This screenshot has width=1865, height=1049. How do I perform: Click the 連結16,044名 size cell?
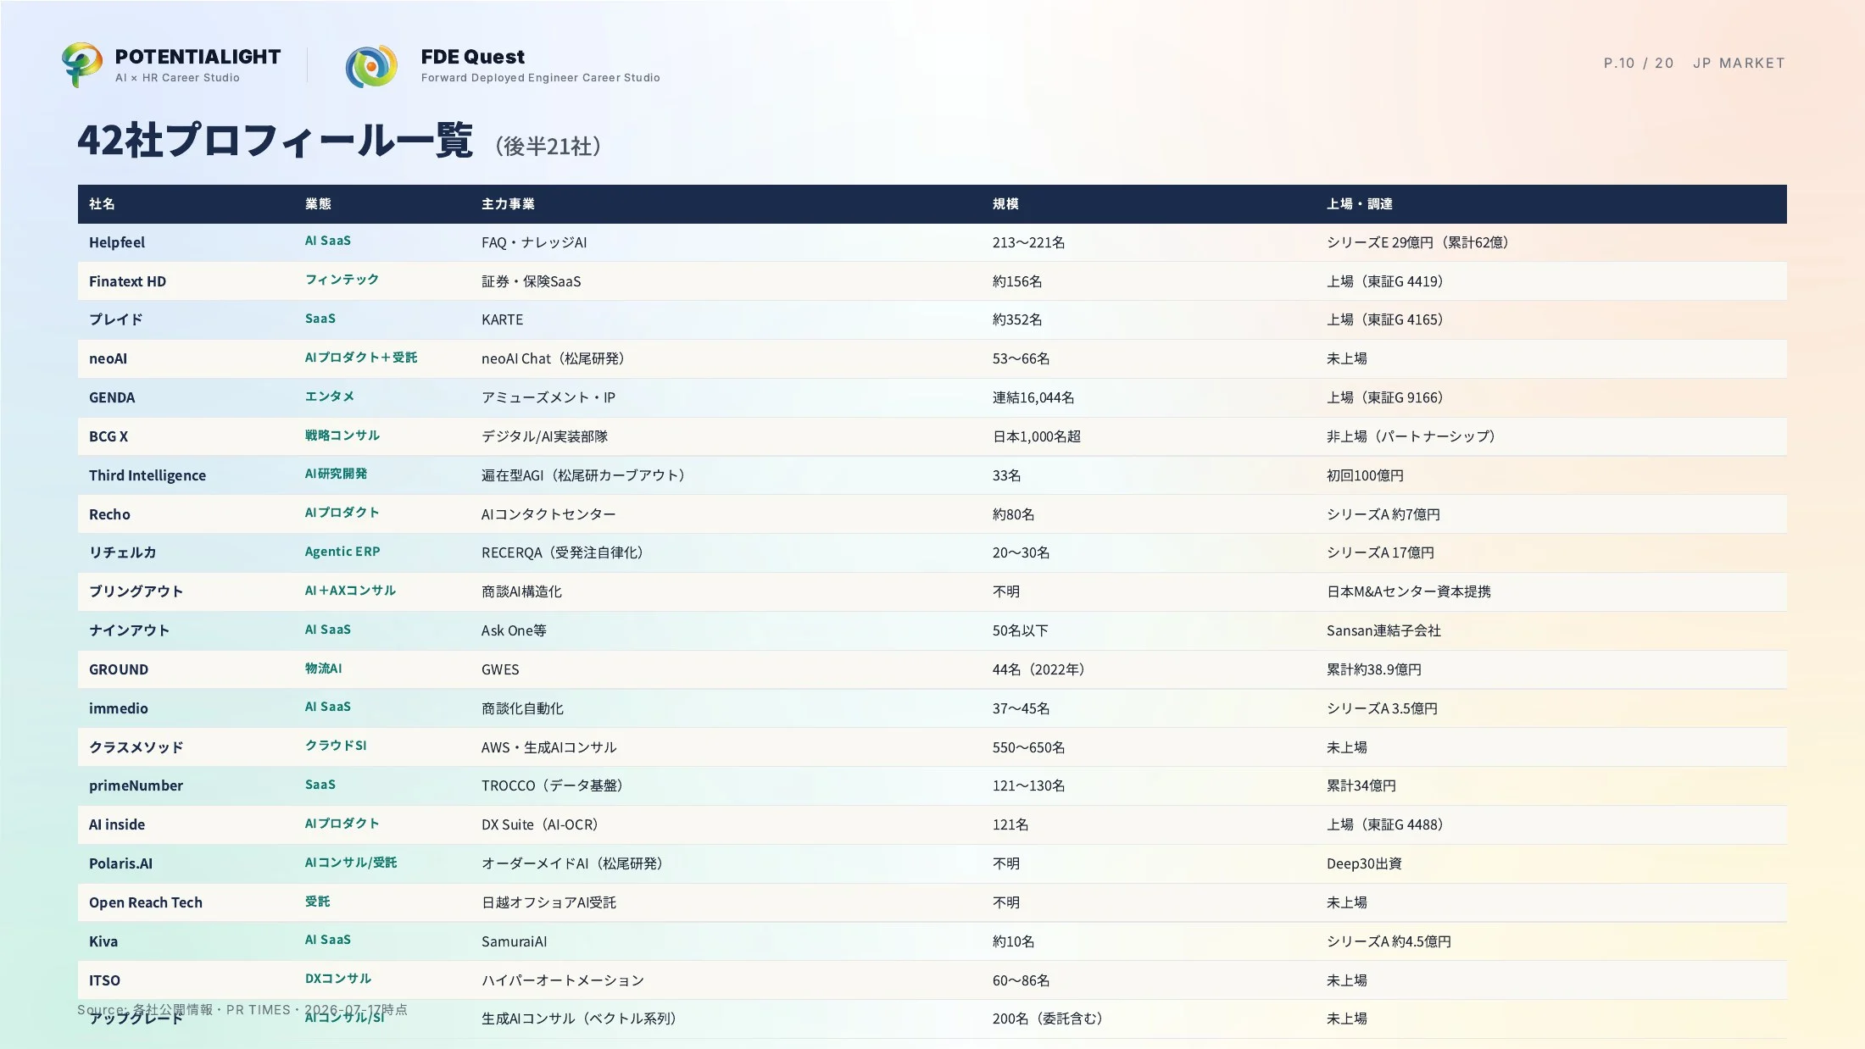point(1033,397)
